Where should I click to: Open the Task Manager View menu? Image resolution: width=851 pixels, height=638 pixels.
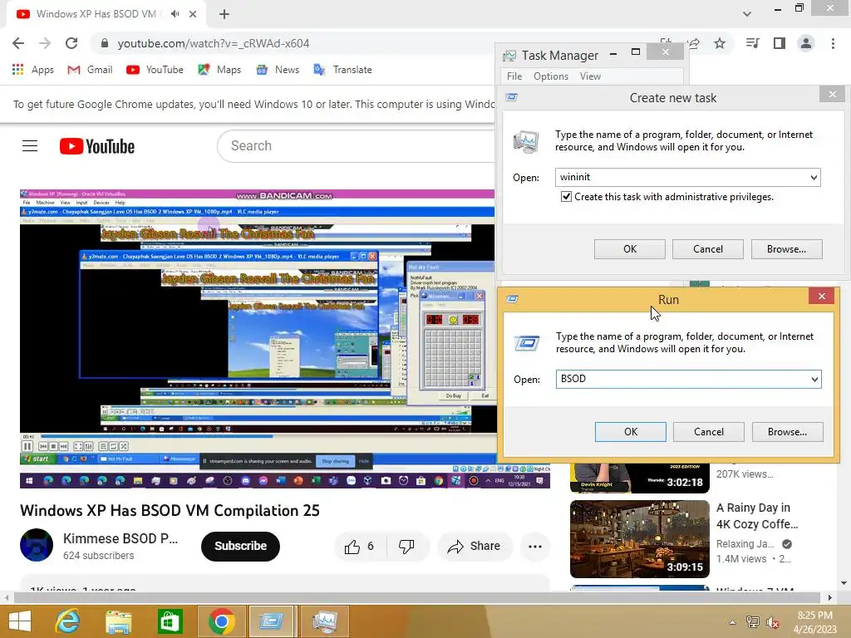[x=590, y=76]
